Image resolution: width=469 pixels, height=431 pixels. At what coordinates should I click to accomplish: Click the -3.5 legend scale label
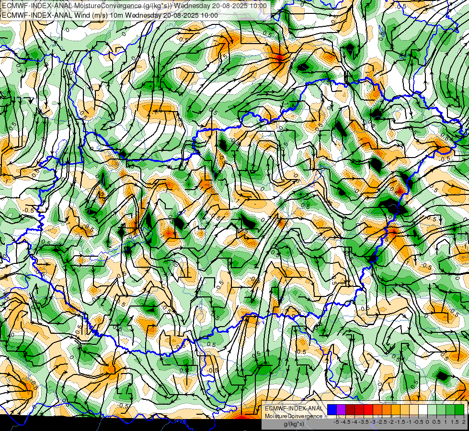coord(364,422)
